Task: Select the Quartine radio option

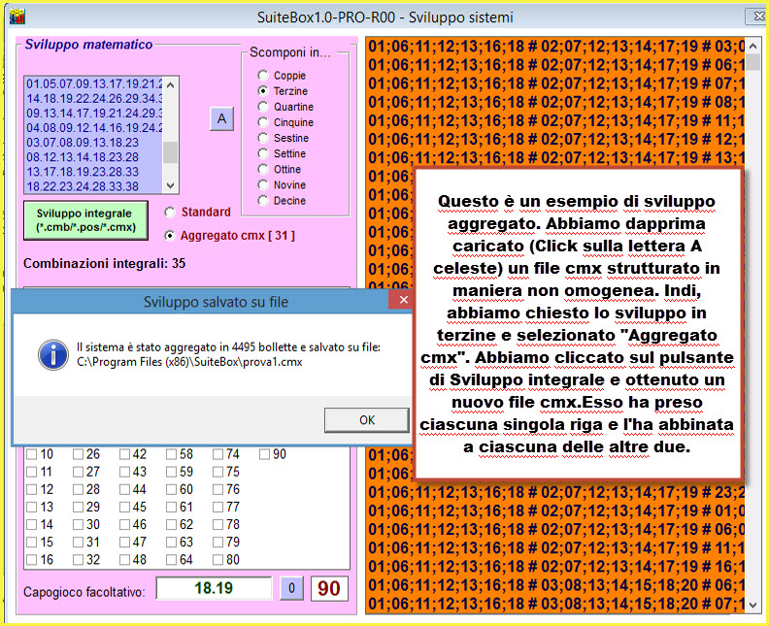Action: point(262,107)
